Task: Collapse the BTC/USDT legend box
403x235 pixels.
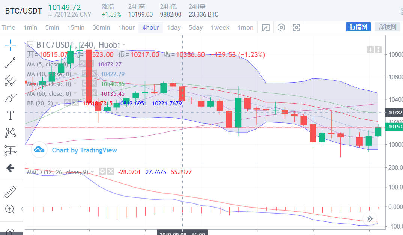Action: (30, 45)
